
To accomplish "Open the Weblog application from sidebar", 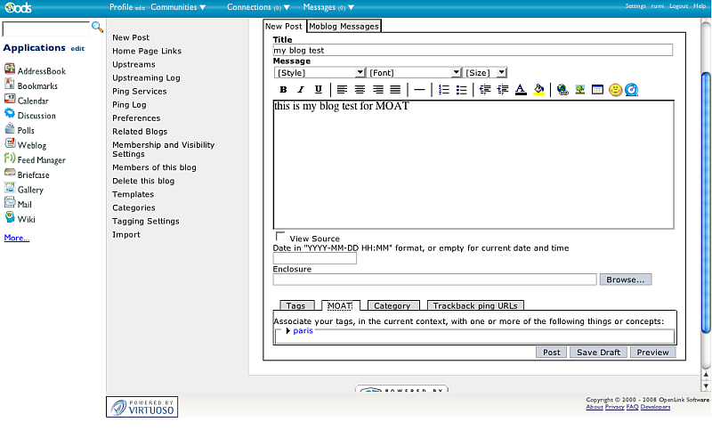I will (x=32, y=145).
